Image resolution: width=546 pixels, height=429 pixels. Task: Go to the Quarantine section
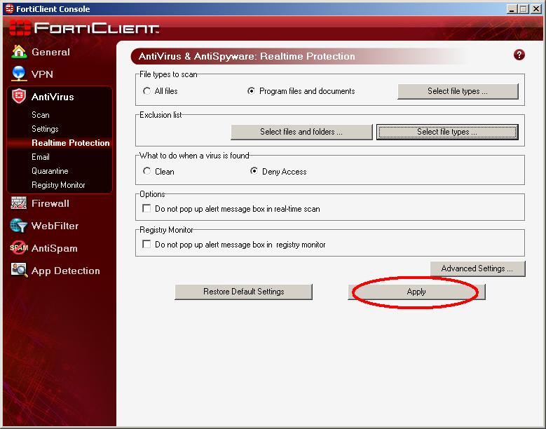(x=50, y=171)
